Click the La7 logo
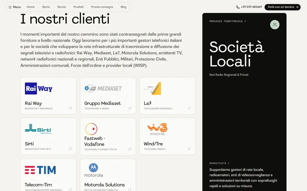This screenshot has height=191, width=307. pyautogui.click(x=153, y=88)
